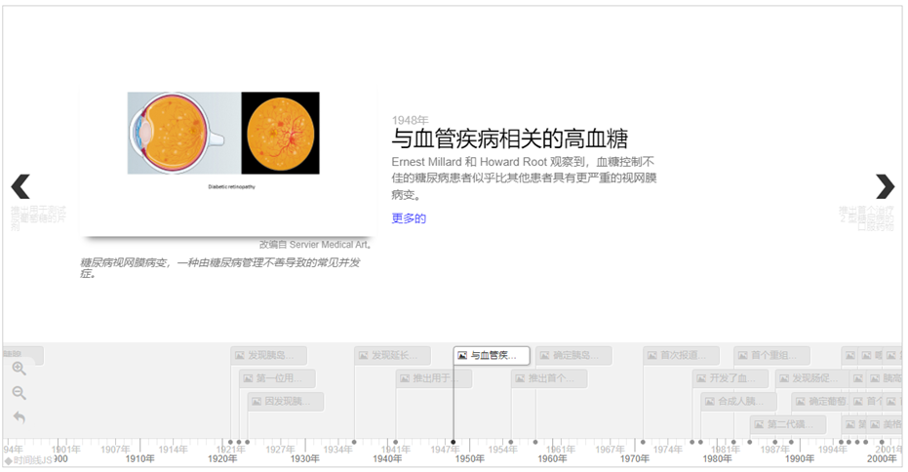Click the caption starting 糖尿病视网膜病变
The height and width of the screenshot is (472, 908).
220,267
